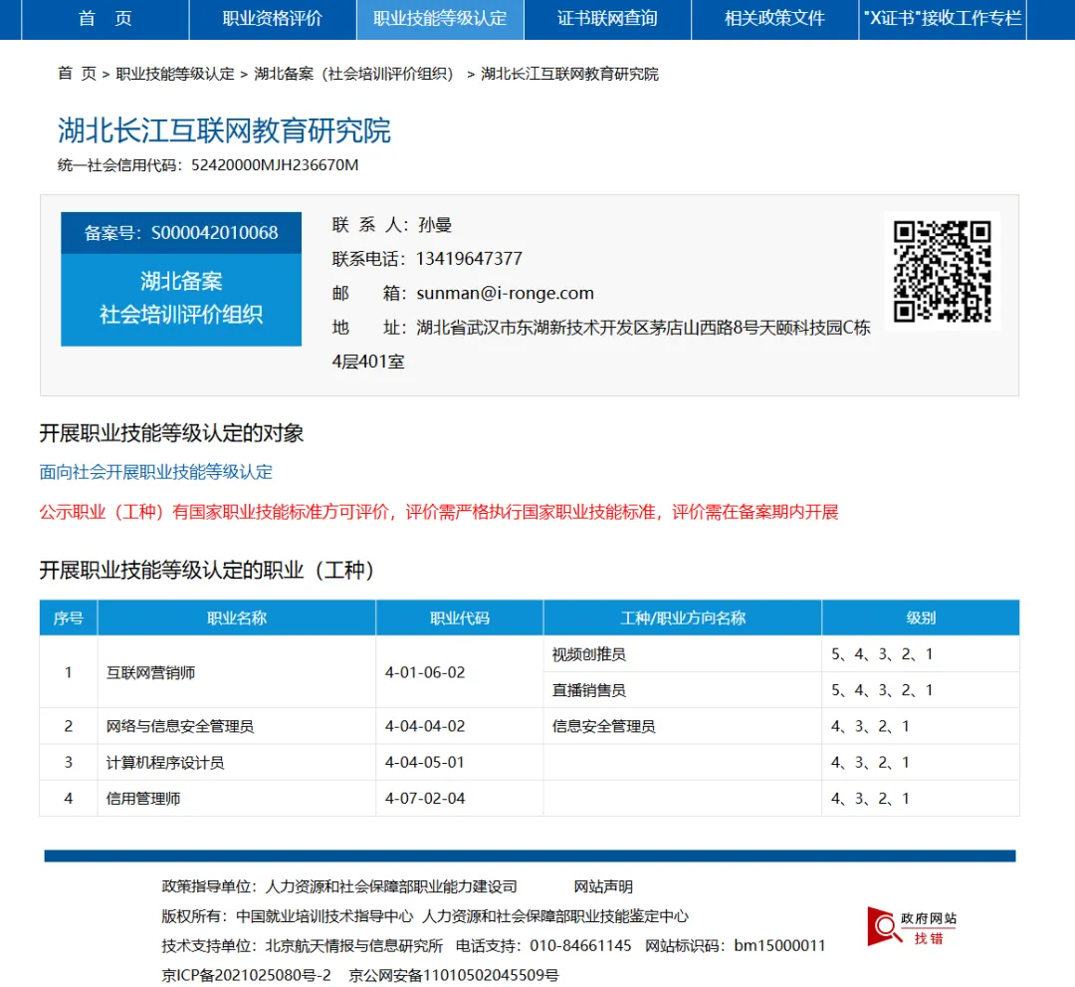Click the 京公网安备11010502045509号 footer link
Screen dimensions: 1075x987
pyautogui.click(x=454, y=975)
